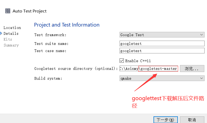
Task: Click the Project and Test Information heading
Action: (67, 25)
